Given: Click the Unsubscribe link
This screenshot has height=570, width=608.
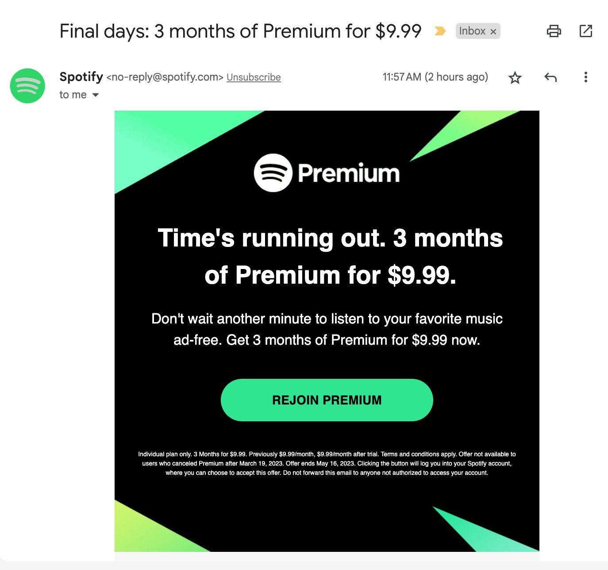Looking at the screenshot, I should (254, 77).
